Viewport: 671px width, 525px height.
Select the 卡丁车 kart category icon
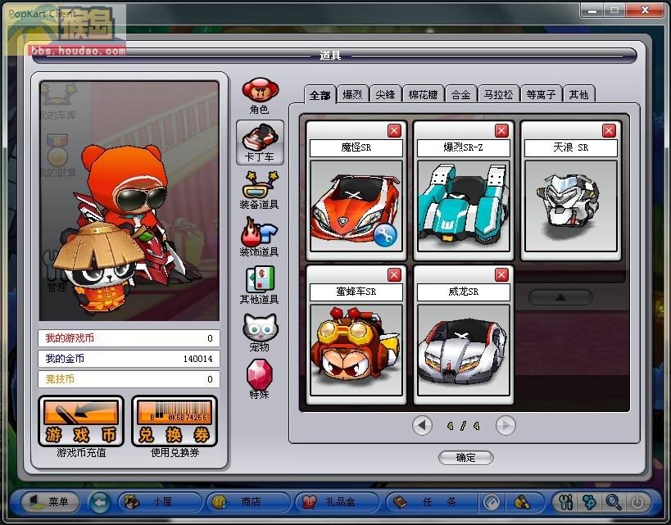click(x=260, y=143)
